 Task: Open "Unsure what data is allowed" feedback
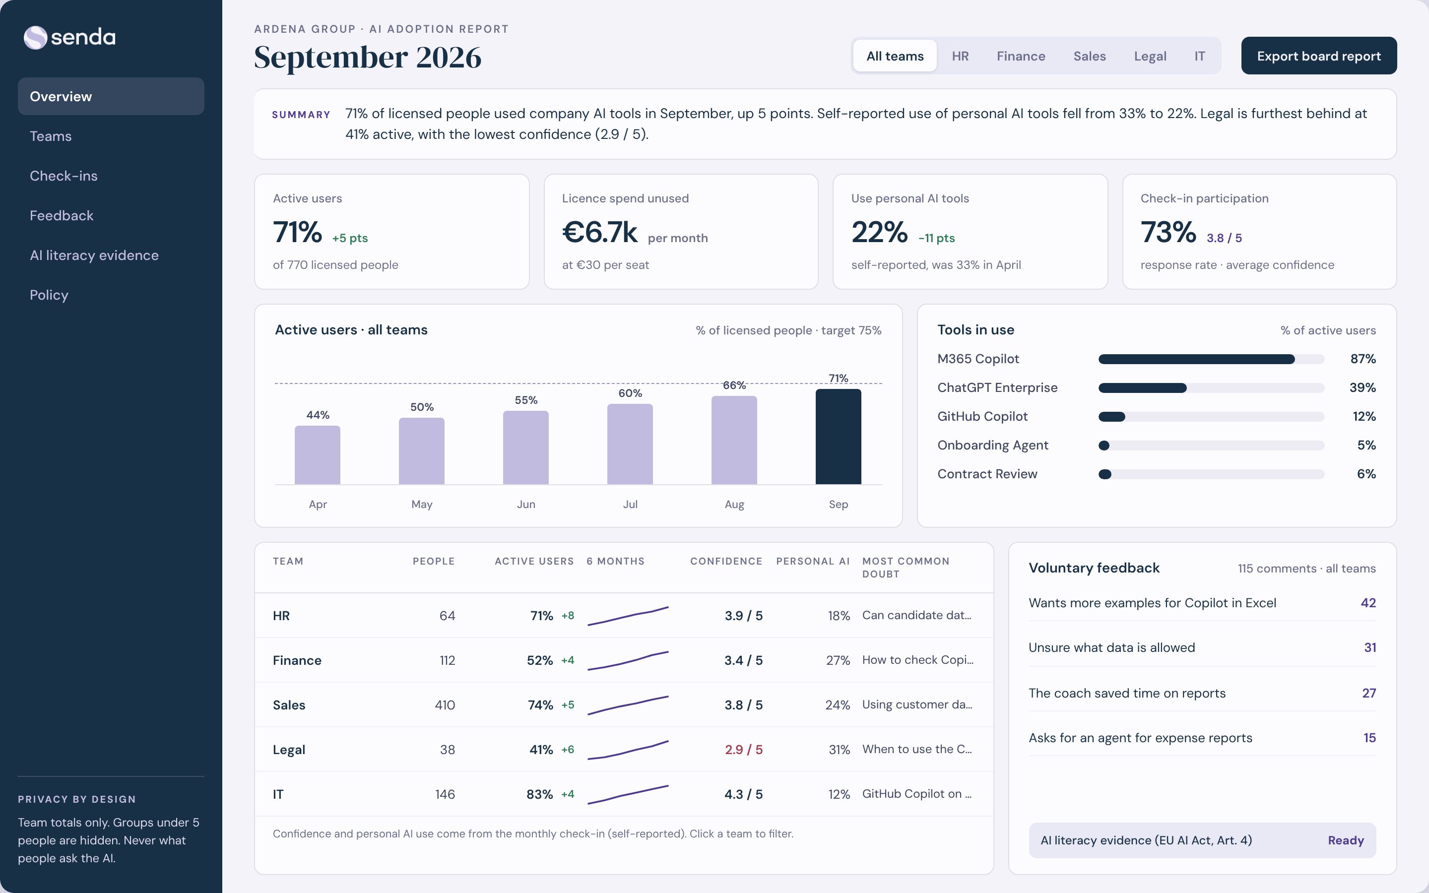tap(1202, 648)
